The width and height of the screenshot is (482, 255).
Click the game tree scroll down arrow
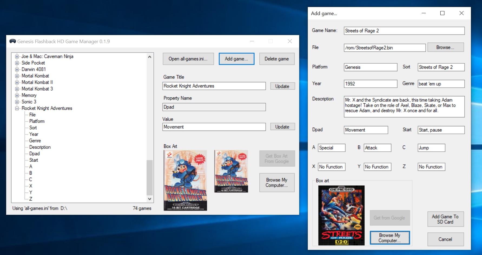[x=150, y=199]
